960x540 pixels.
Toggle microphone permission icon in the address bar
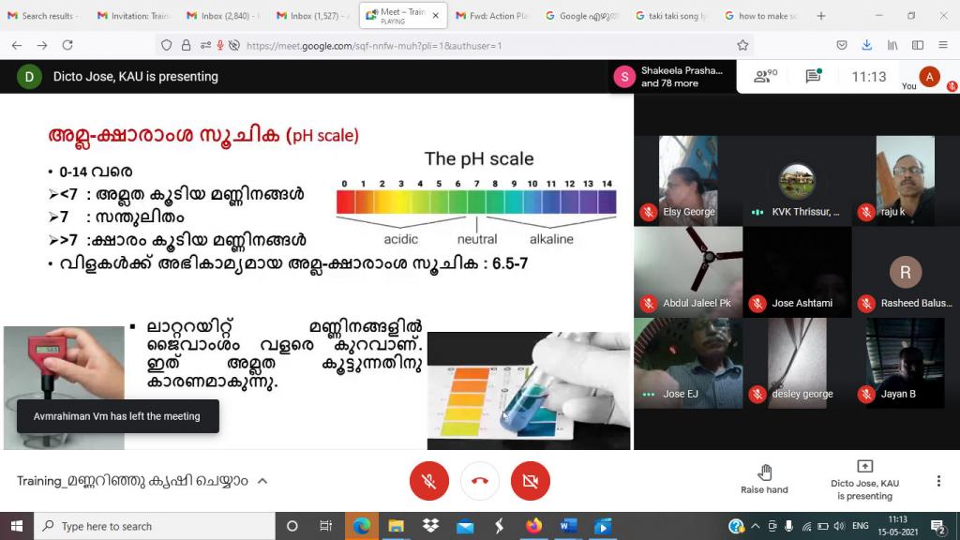point(218,45)
